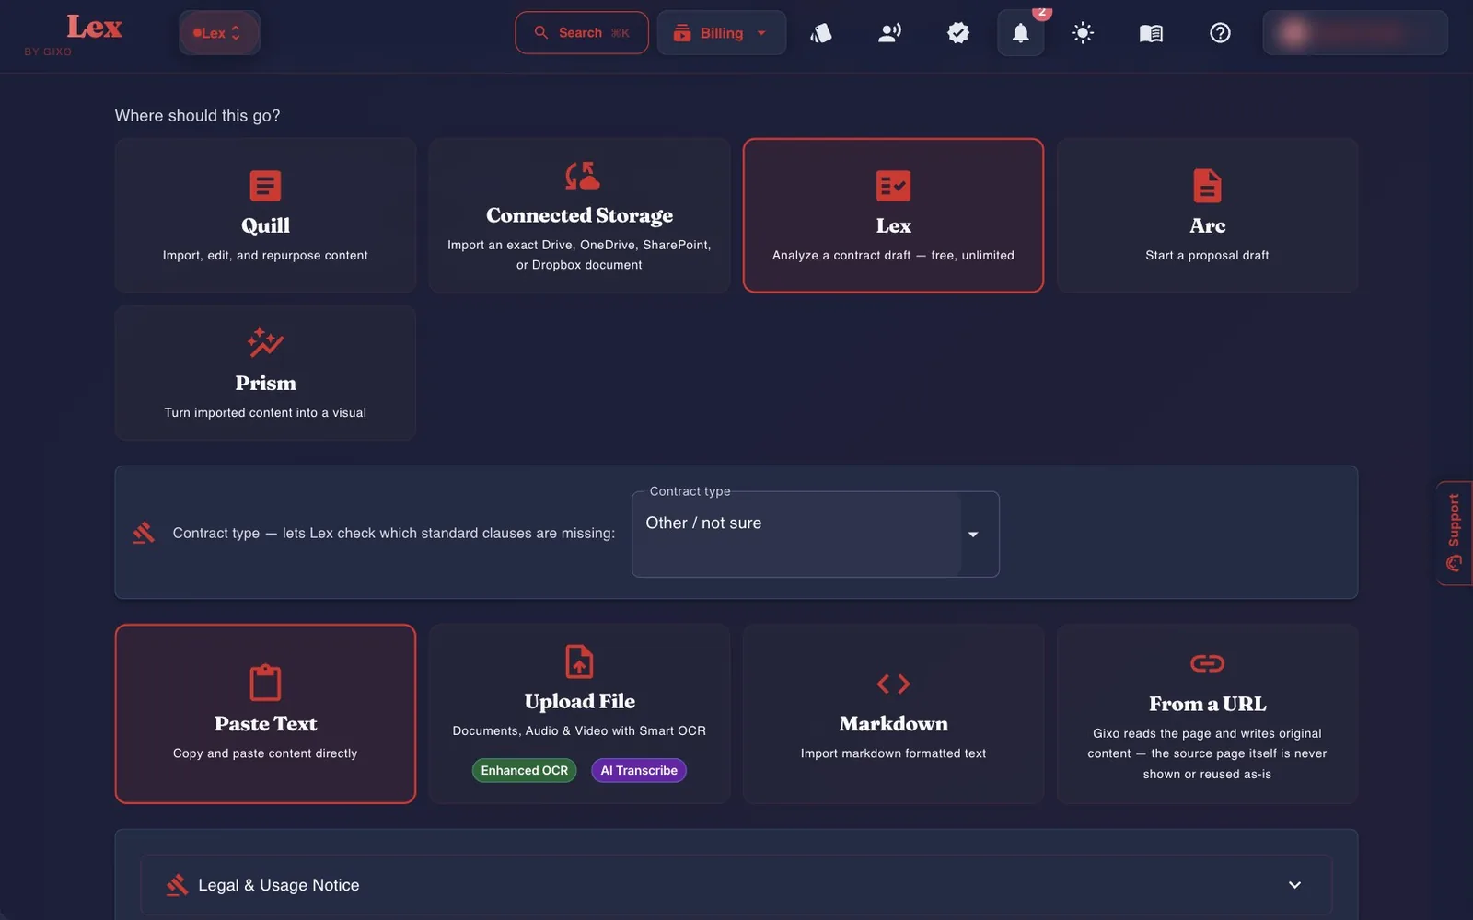Click "Turn imported content into a visual" text
The image size is (1473, 920).
click(x=265, y=413)
